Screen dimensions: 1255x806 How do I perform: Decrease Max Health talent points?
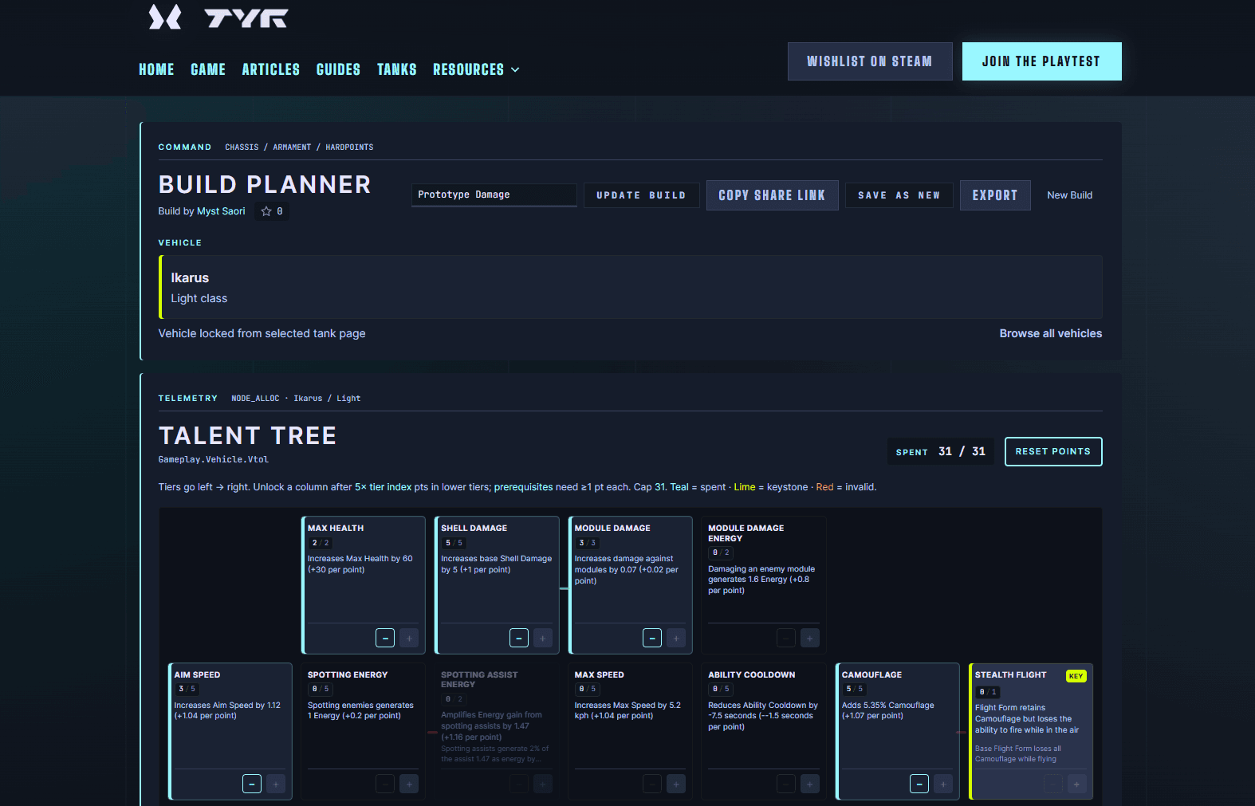pyautogui.click(x=385, y=638)
